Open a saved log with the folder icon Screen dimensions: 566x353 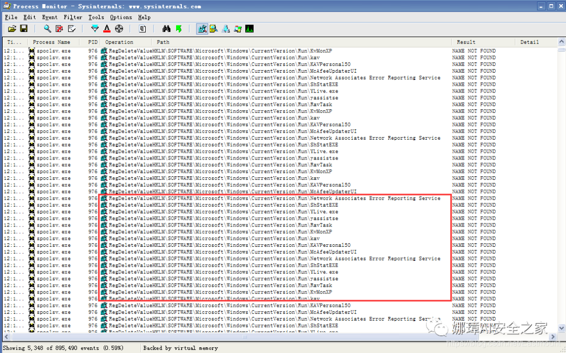coord(12,29)
